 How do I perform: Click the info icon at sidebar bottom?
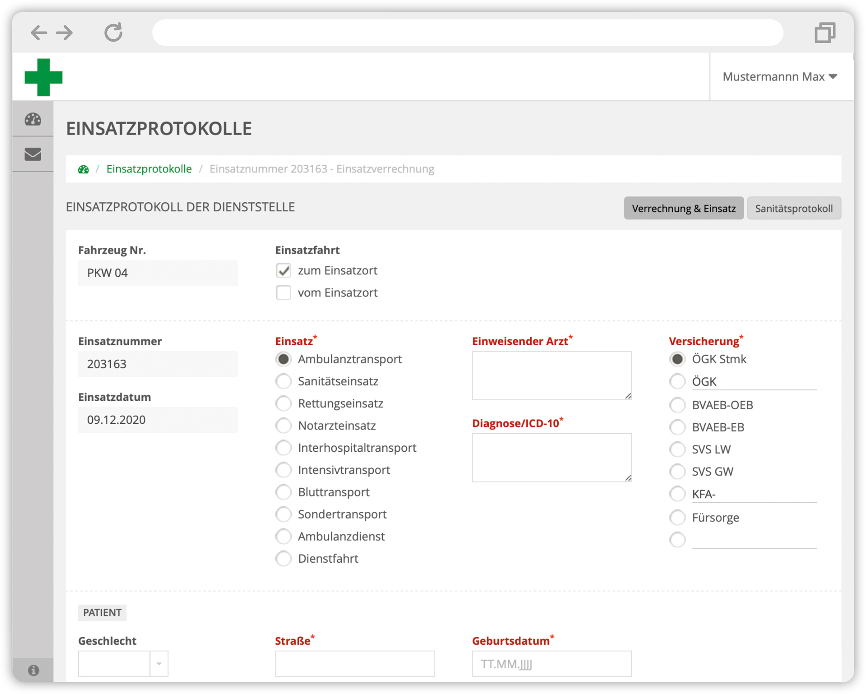[x=33, y=670]
